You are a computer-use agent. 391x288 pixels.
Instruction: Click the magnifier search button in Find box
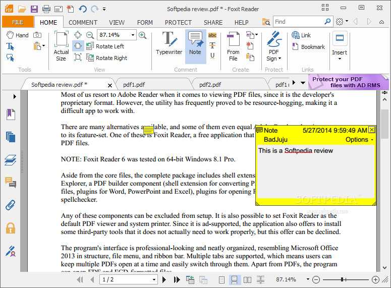(327, 22)
